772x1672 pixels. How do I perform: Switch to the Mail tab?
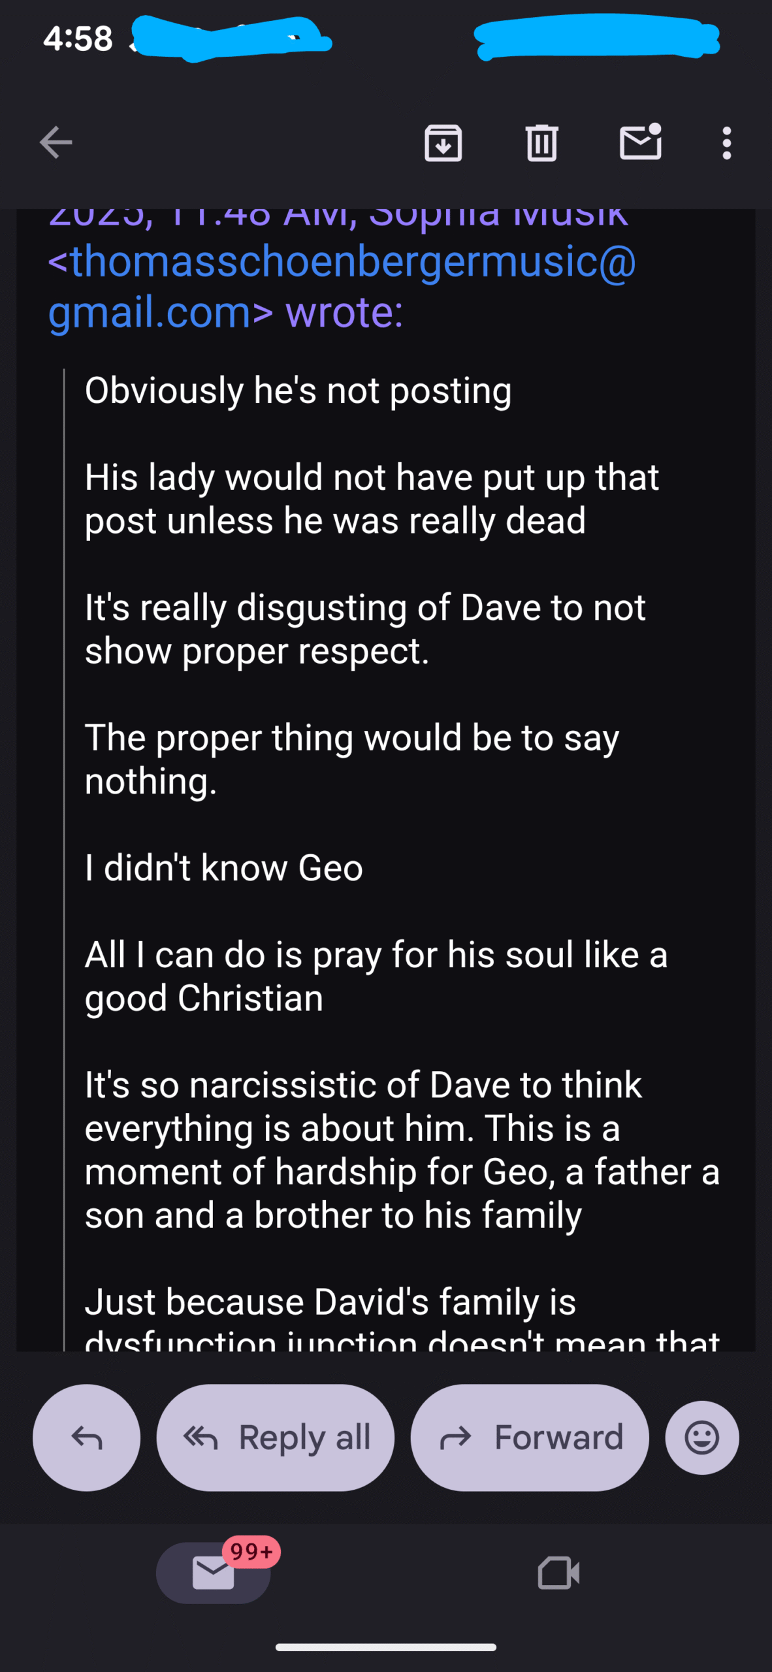click(x=213, y=1573)
